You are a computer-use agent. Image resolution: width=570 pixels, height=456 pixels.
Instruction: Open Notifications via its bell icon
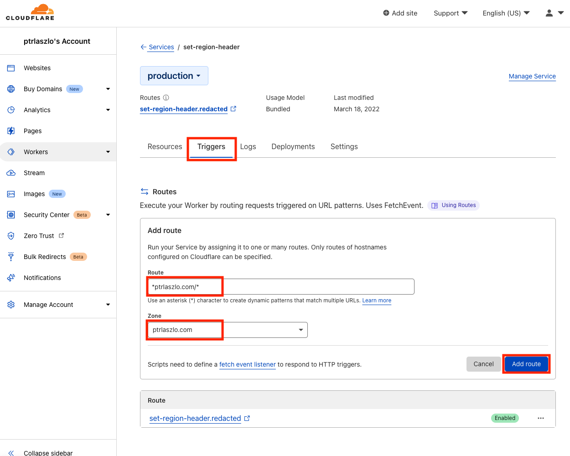click(11, 278)
